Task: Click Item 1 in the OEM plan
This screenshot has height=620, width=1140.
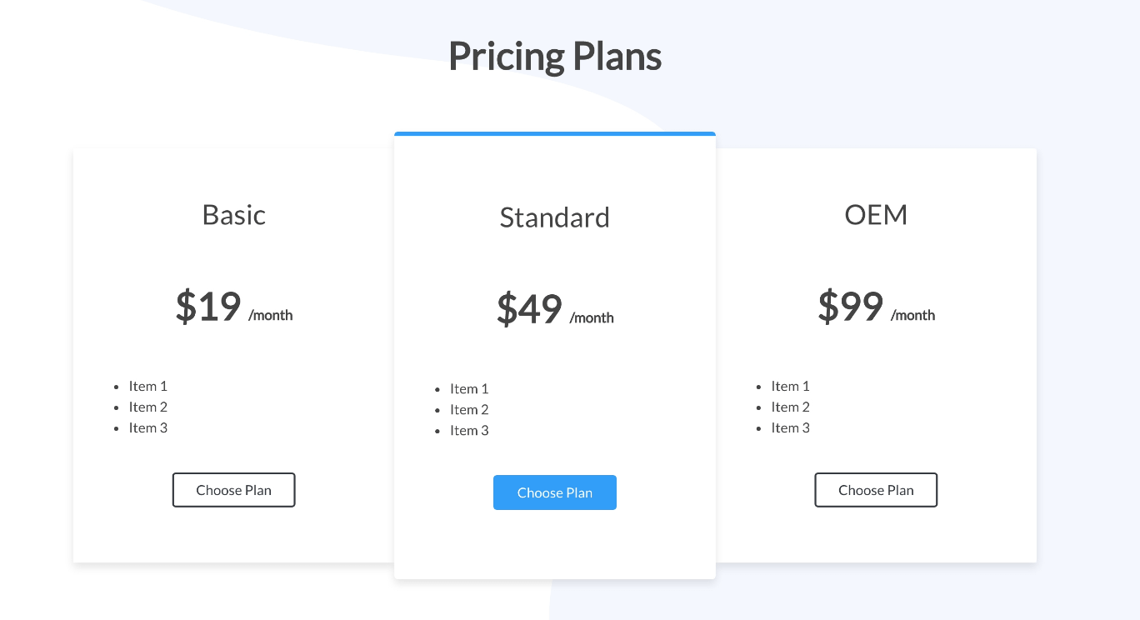Action: click(x=790, y=386)
